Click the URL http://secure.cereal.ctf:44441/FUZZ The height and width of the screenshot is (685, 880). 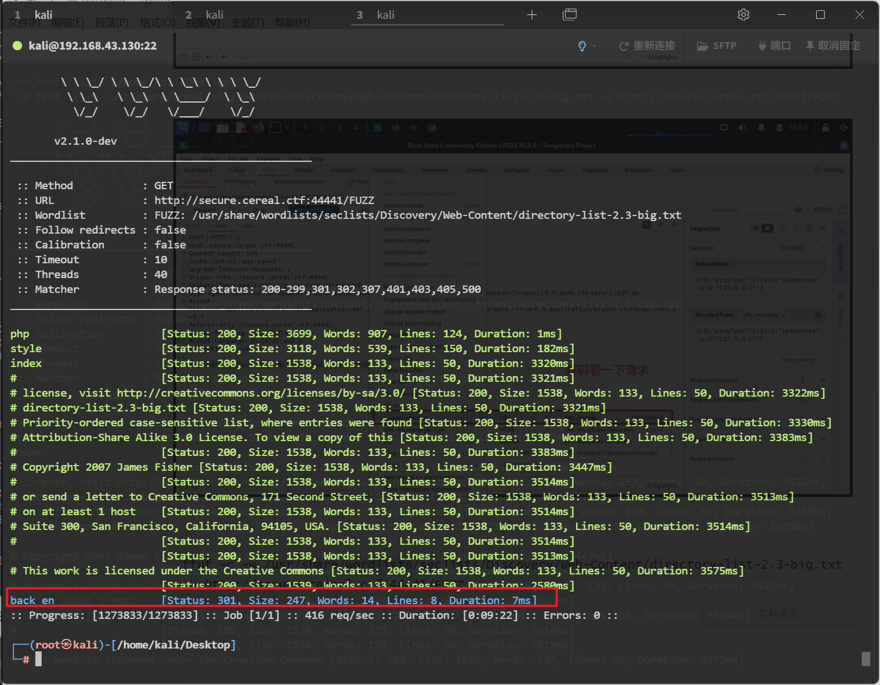[264, 200]
